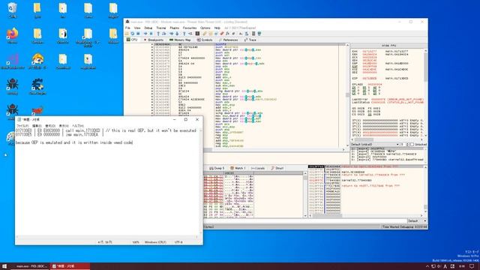Open the Calculator toolbar icon

pyautogui.click(x=253, y=34)
